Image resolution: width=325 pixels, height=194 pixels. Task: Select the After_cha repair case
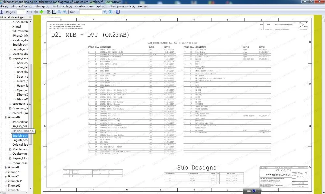(x=23, y=63)
